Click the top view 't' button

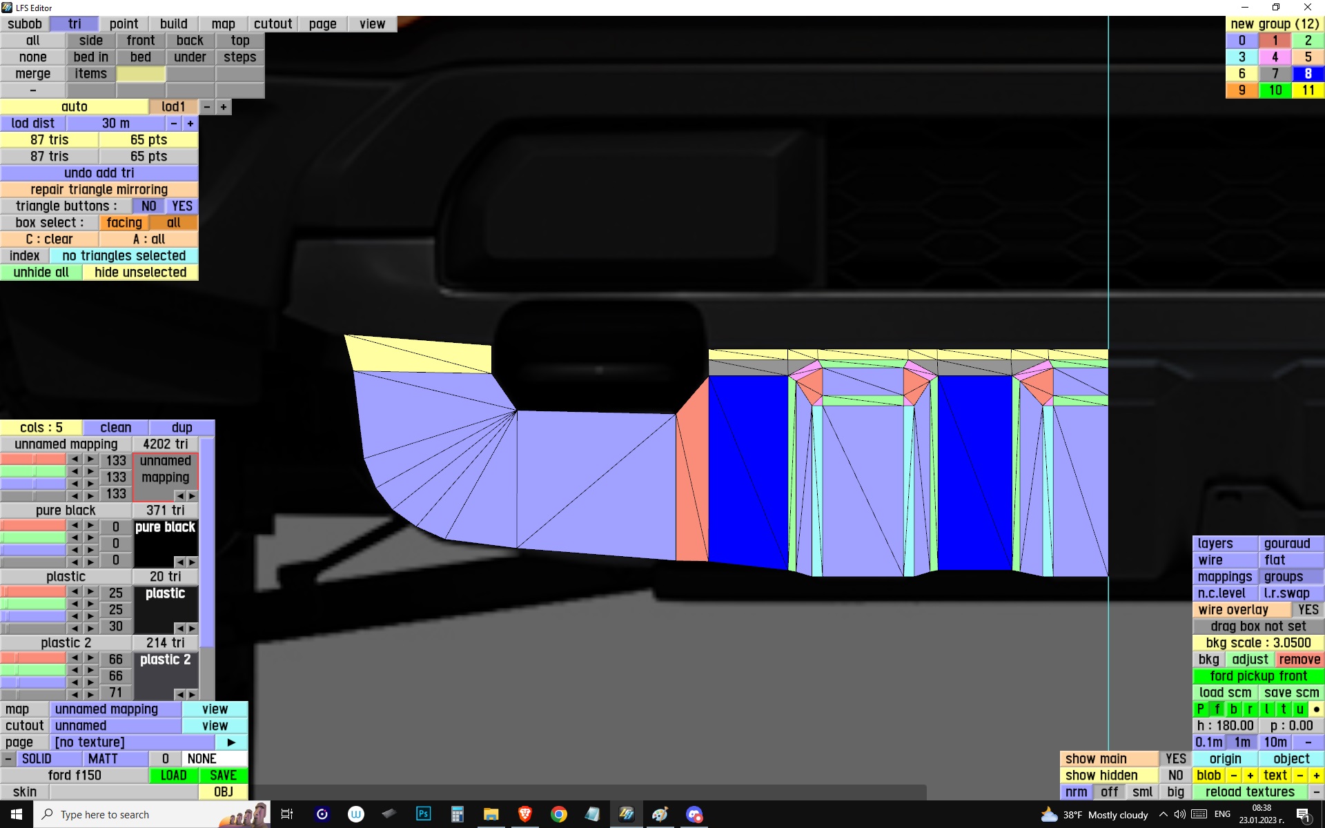tap(1283, 709)
